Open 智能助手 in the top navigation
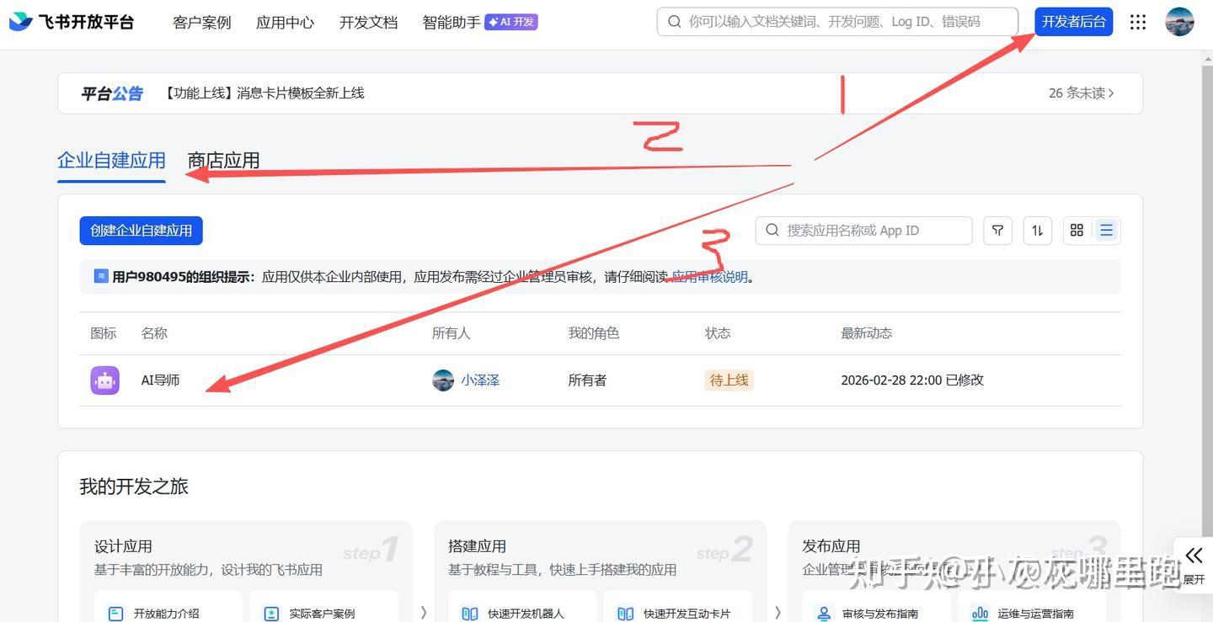Image resolution: width=1213 pixels, height=622 pixels. [x=452, y=23]
